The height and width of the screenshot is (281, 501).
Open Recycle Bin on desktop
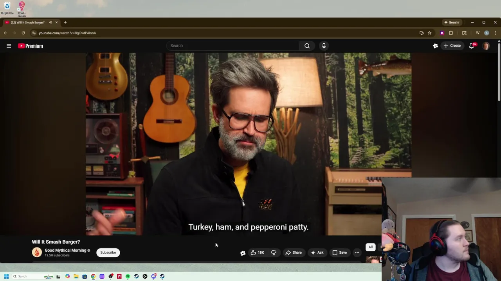coord(7,8)
